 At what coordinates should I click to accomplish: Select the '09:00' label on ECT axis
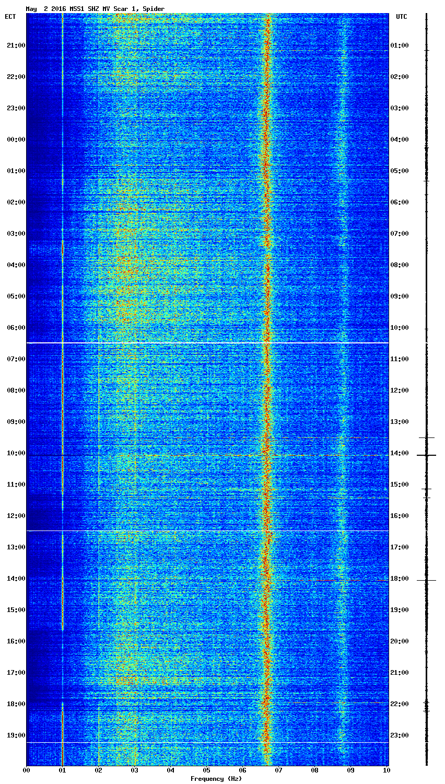point(16,422)
